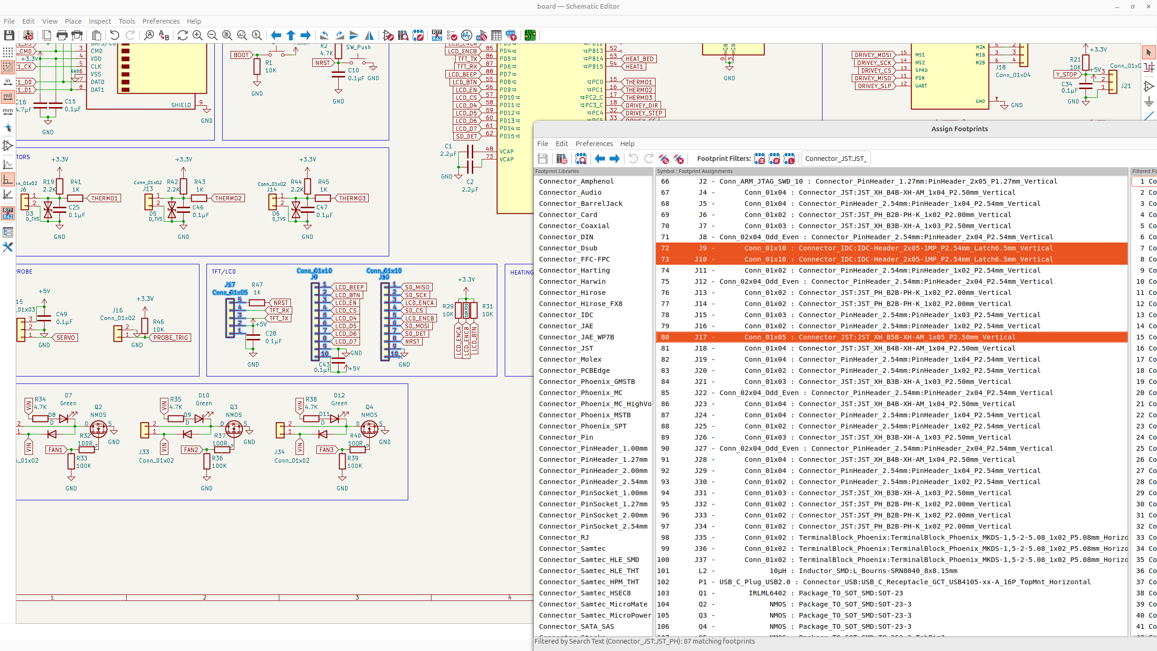Click the Find and Replace toolbar icon
The height and width of the screenshot is (651, 1157).
164,35
